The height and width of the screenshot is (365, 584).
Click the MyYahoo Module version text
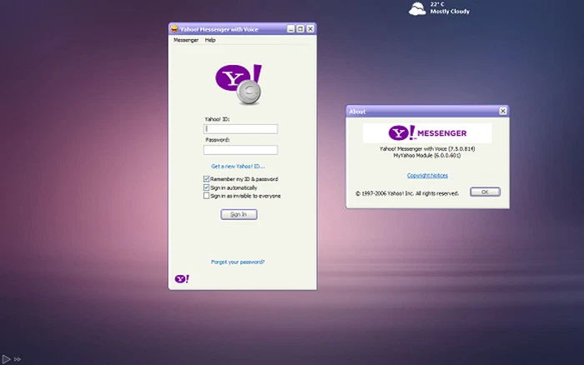pos(427,156)
